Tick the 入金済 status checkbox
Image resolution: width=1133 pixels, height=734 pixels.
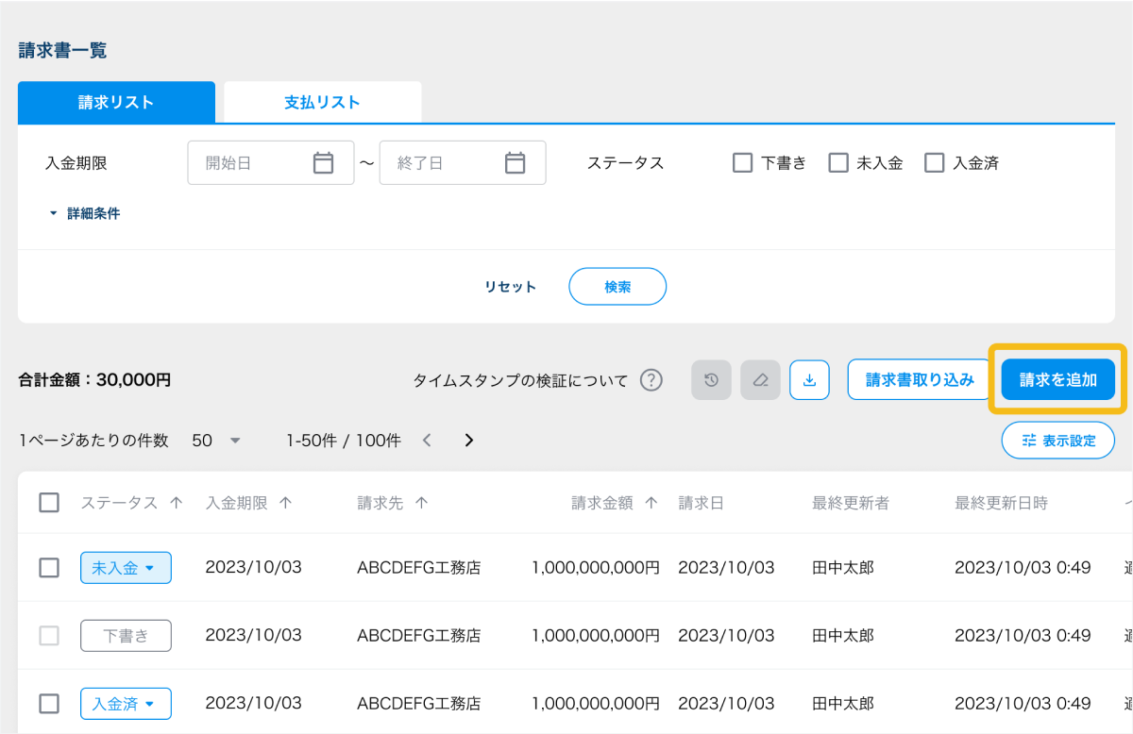tap(935, 163)
